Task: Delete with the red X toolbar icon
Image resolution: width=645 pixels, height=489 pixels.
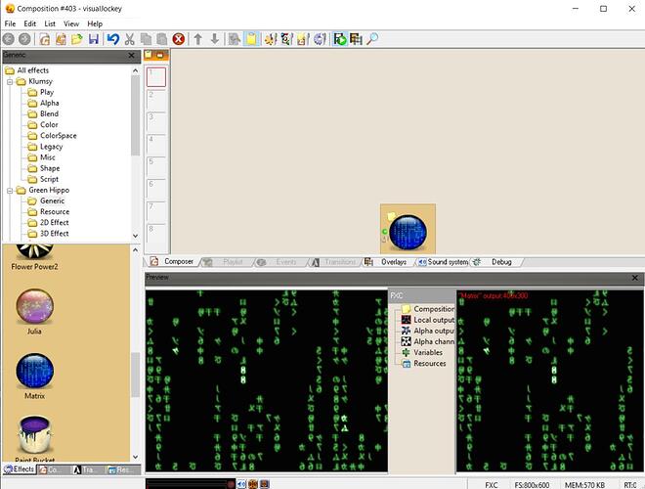Action: pyautogui.click(x=178, y=39)
